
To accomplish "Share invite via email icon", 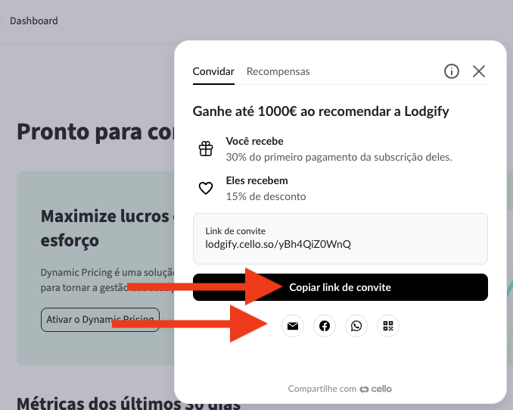I will tap(293, 326).
